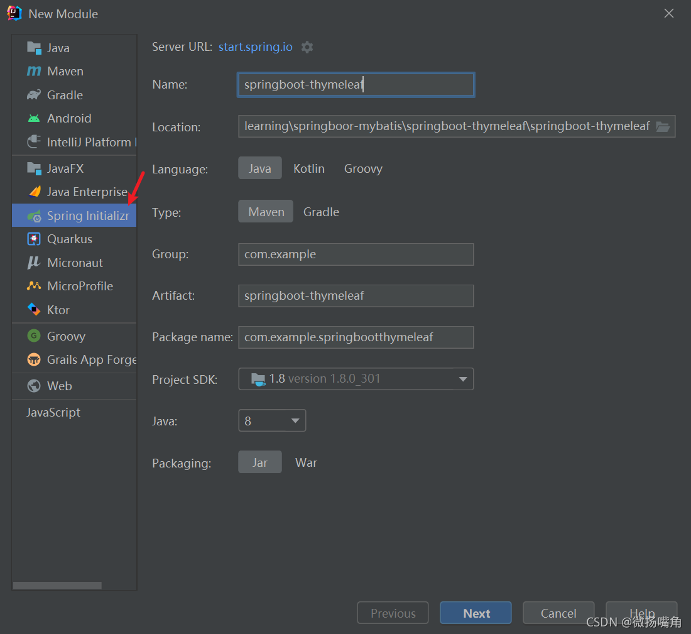This screenshot has height=634, width=691.
Task: Select the Micronaut mu icon
Action: pos(34,263)
